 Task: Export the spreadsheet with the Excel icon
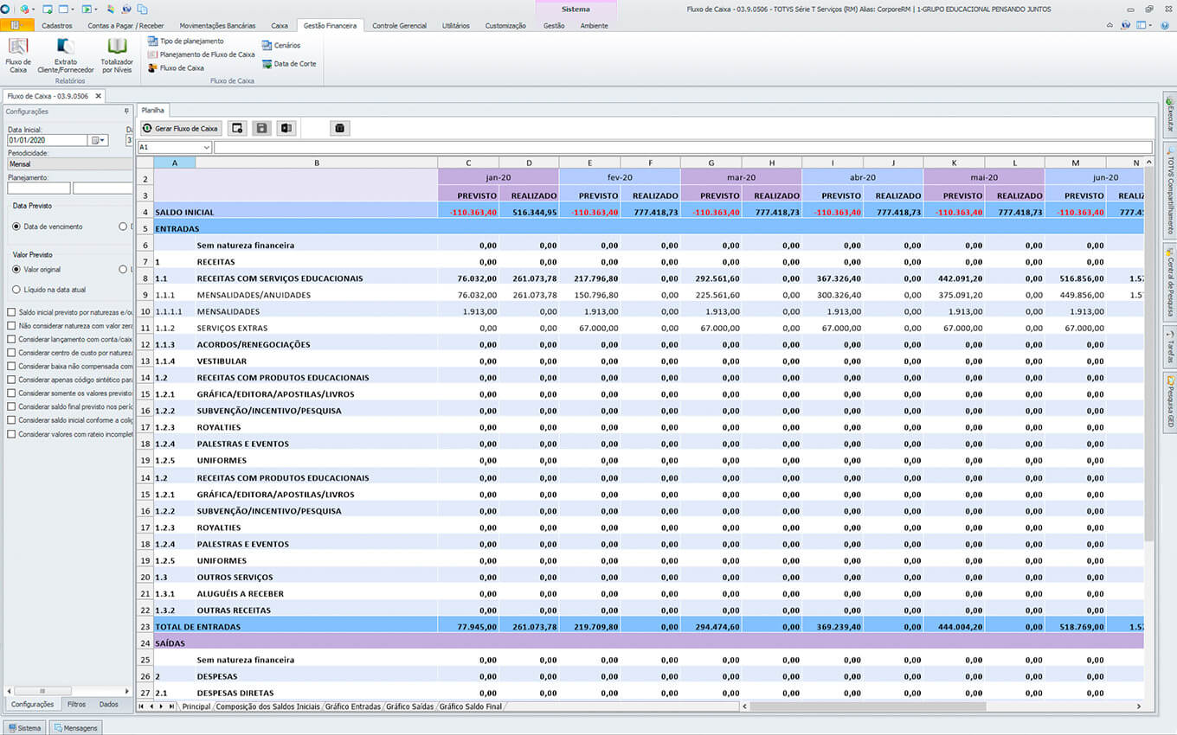pos(286,128)
